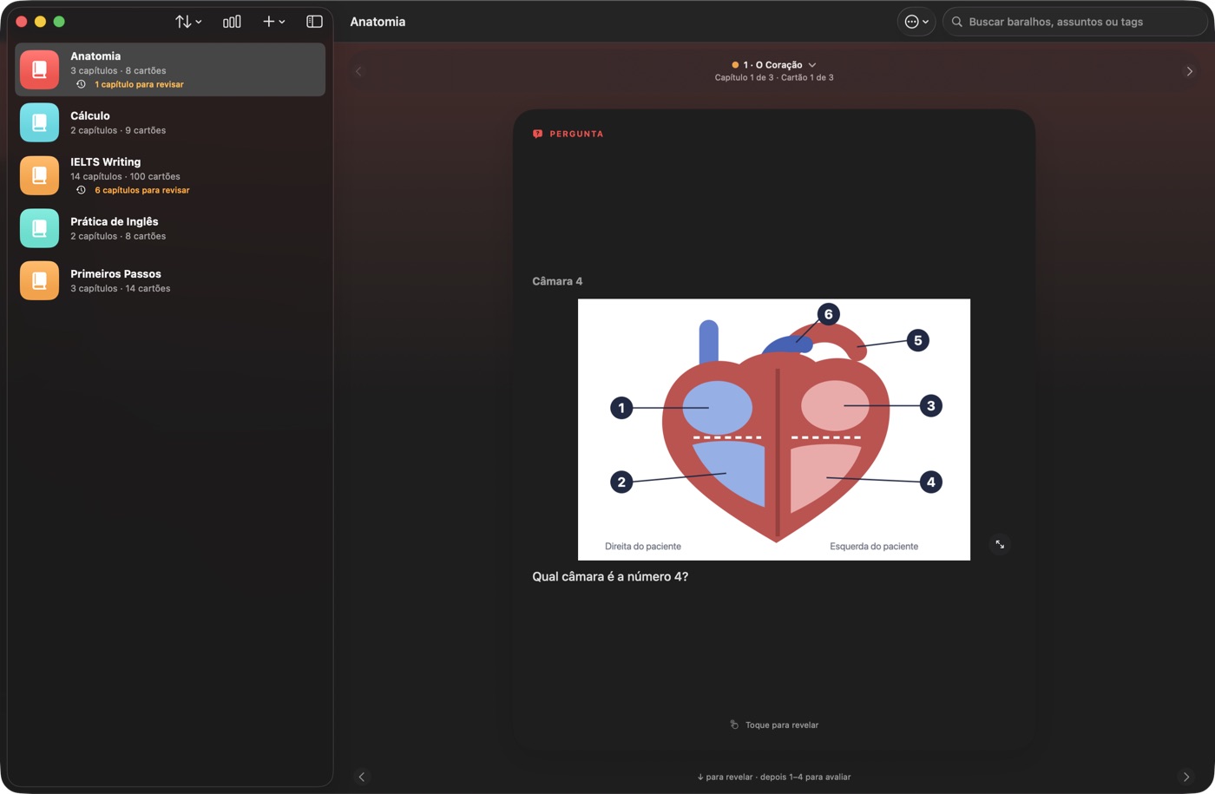This screenshot has height=794, width=1215.
Task: Click the PERGUNTA label icon
Action: 537,134
